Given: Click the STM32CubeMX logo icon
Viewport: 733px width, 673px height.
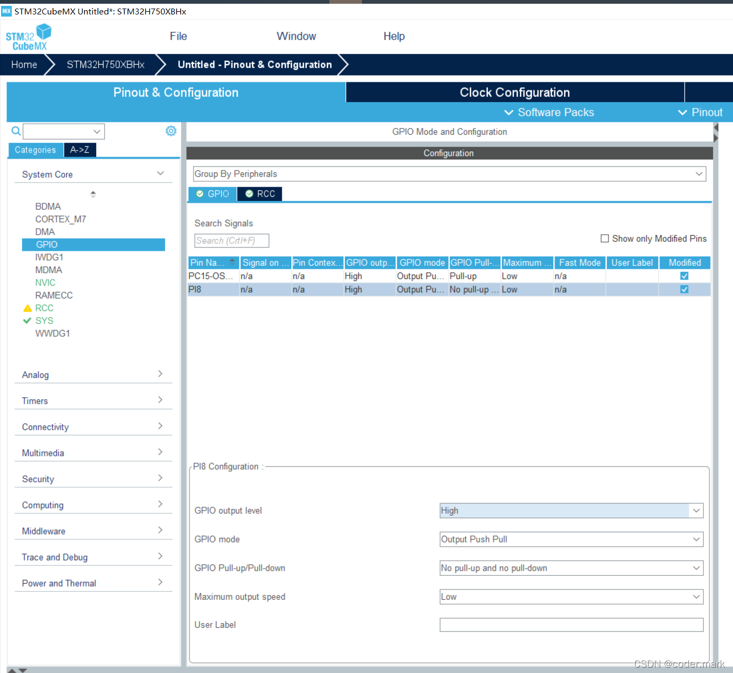Looking at the screenshot, I should [x=28, y=37].
